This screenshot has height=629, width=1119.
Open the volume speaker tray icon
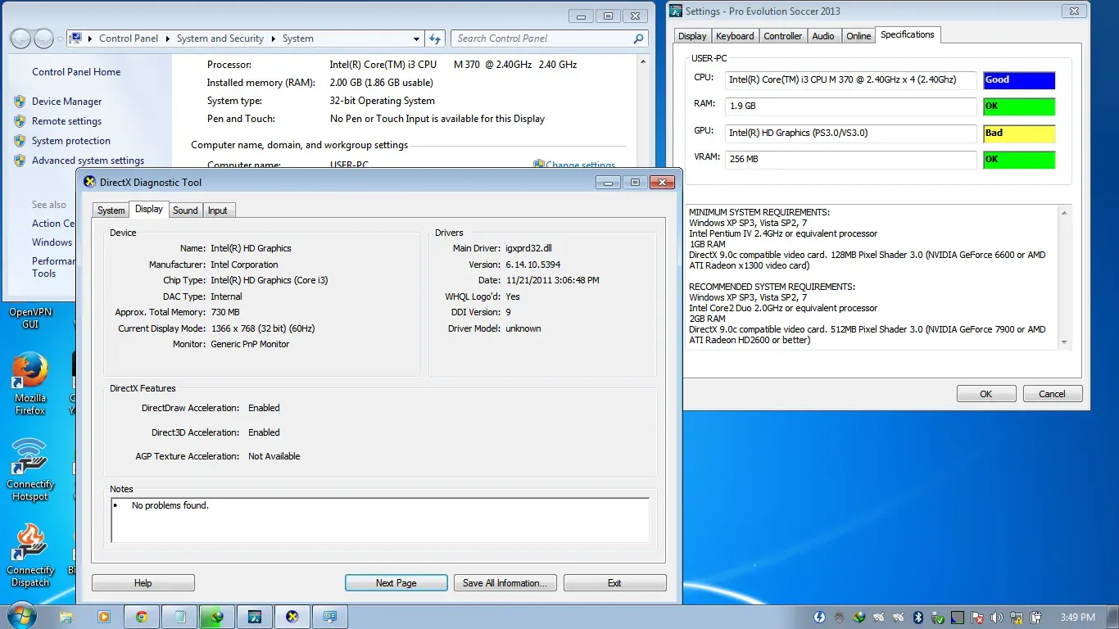pos(997,618)
